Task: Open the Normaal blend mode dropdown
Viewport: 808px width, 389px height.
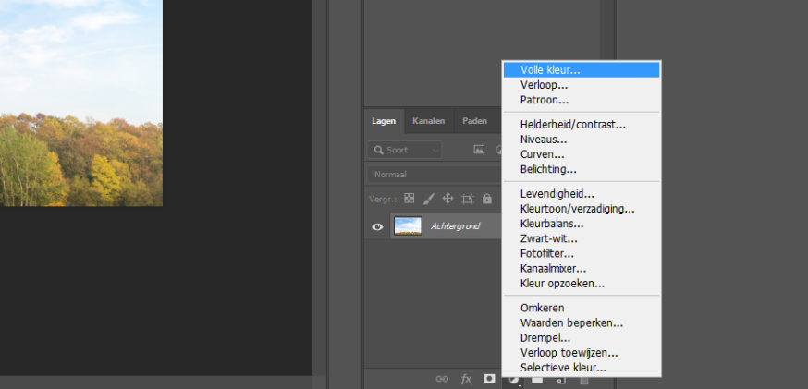Action: click(435, 174)
